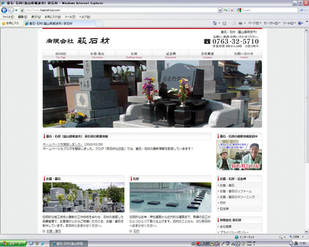The width and height of the screenshot is (309, 247).
Task: Open the Building Stones nav item
Action: pos(134,55)
